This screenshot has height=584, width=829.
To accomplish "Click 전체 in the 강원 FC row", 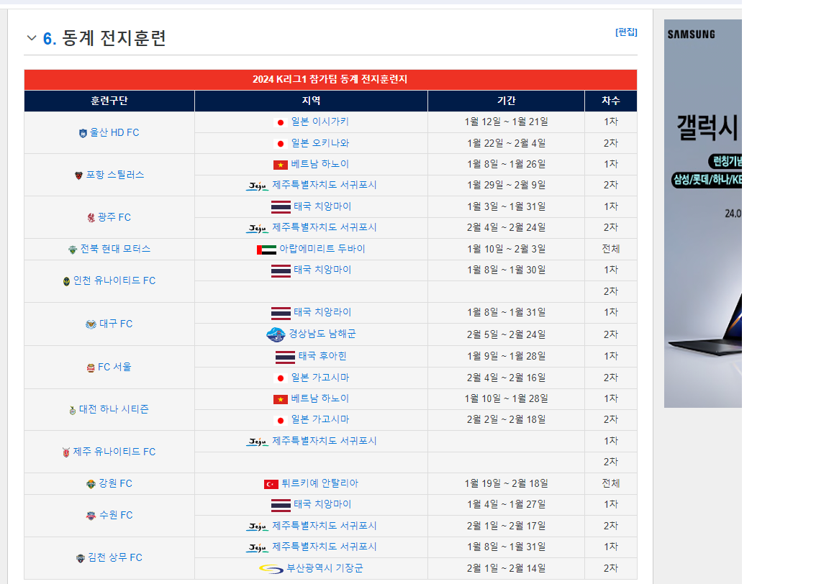I will click(x=611, y=483).
